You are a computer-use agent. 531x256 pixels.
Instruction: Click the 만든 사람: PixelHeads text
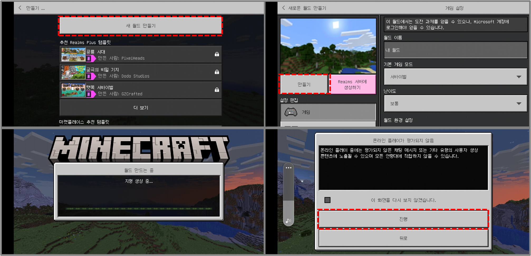tap(121, 58)
